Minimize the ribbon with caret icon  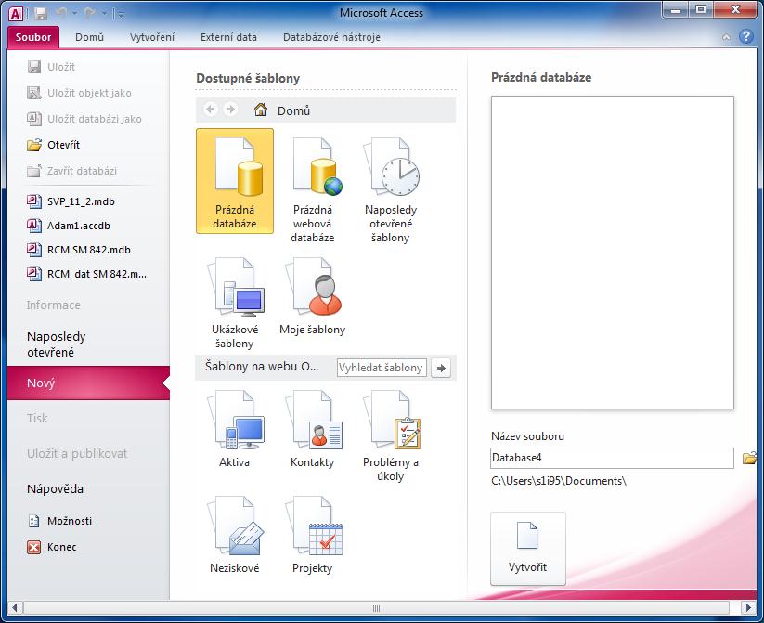(726, 37)
